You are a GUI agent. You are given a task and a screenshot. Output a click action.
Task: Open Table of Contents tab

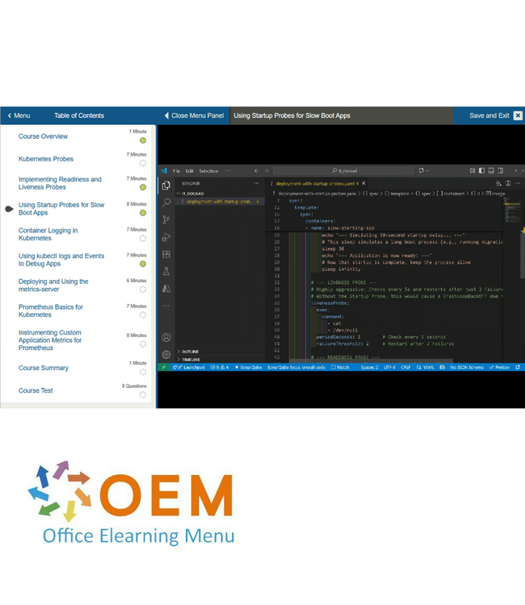click(x=79, y=115)
